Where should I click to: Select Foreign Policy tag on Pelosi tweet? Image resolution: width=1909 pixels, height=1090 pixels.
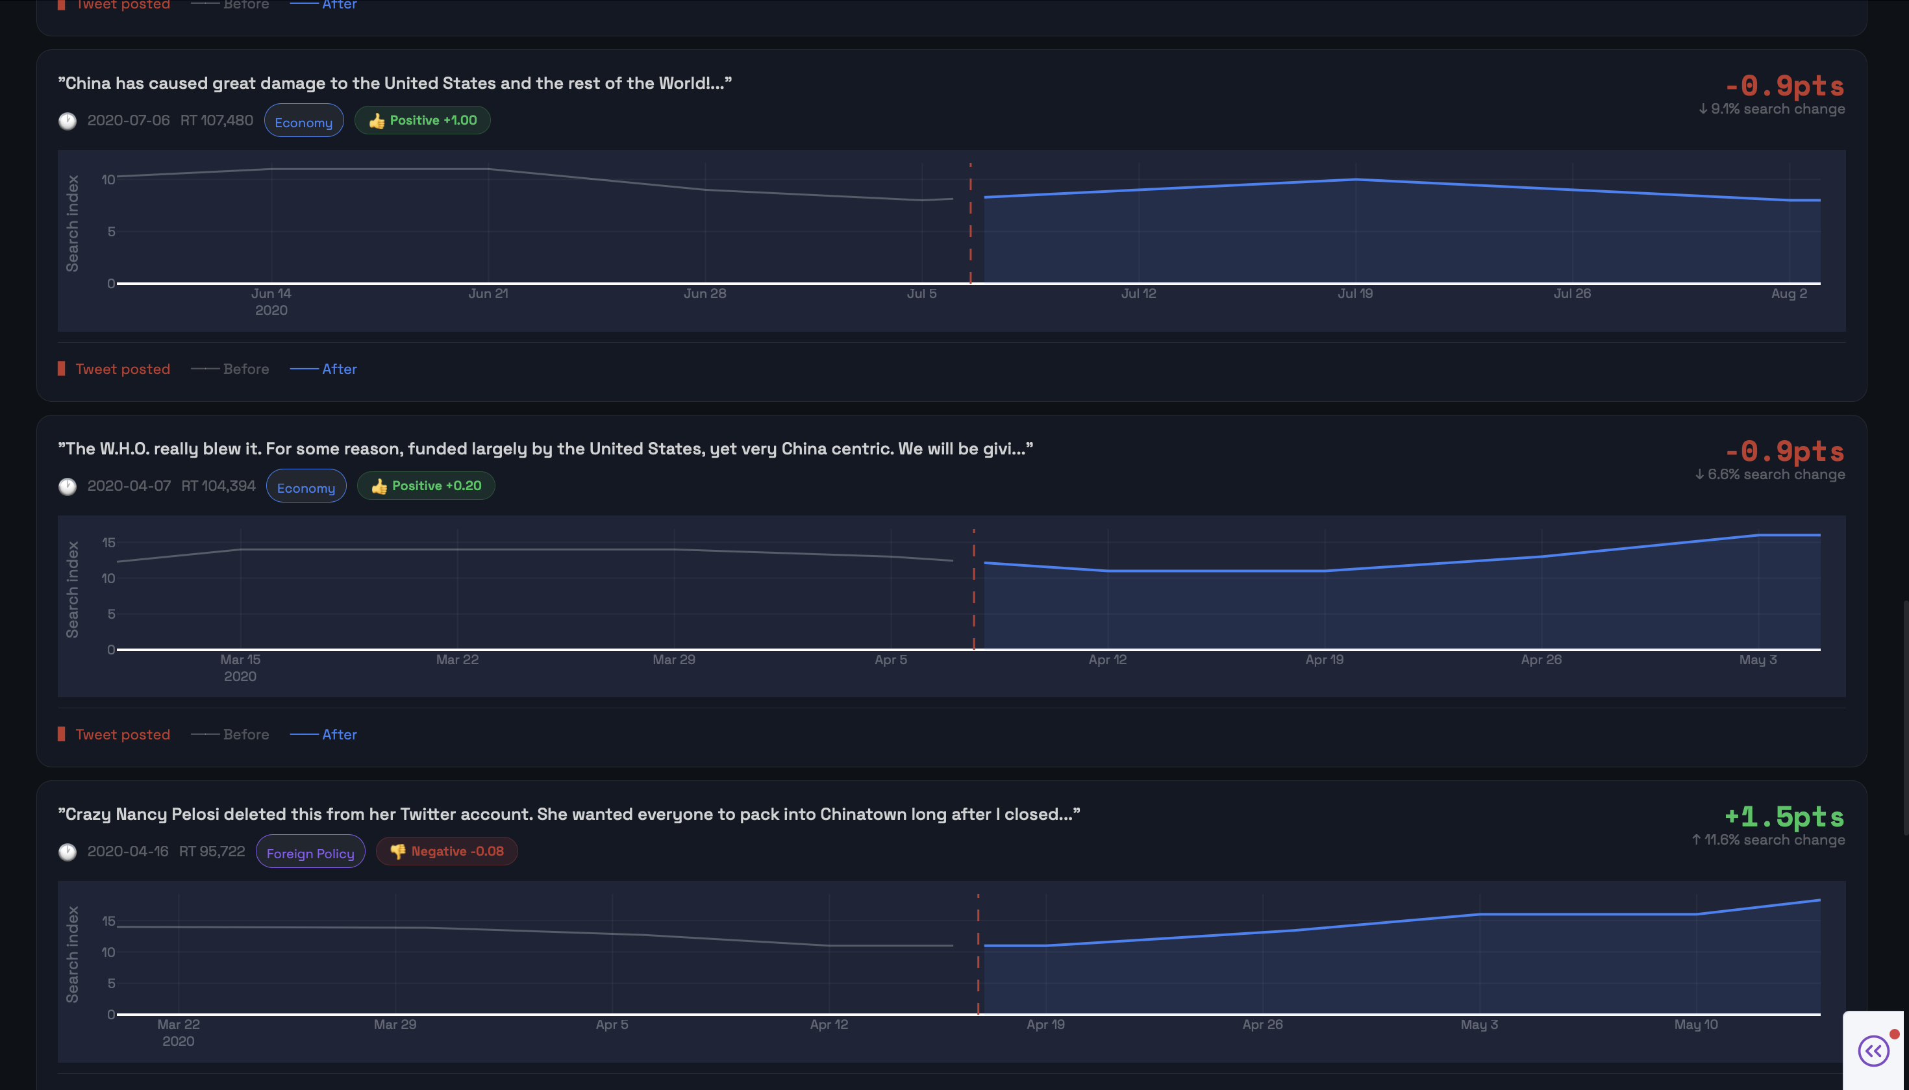tap(310, 852)
